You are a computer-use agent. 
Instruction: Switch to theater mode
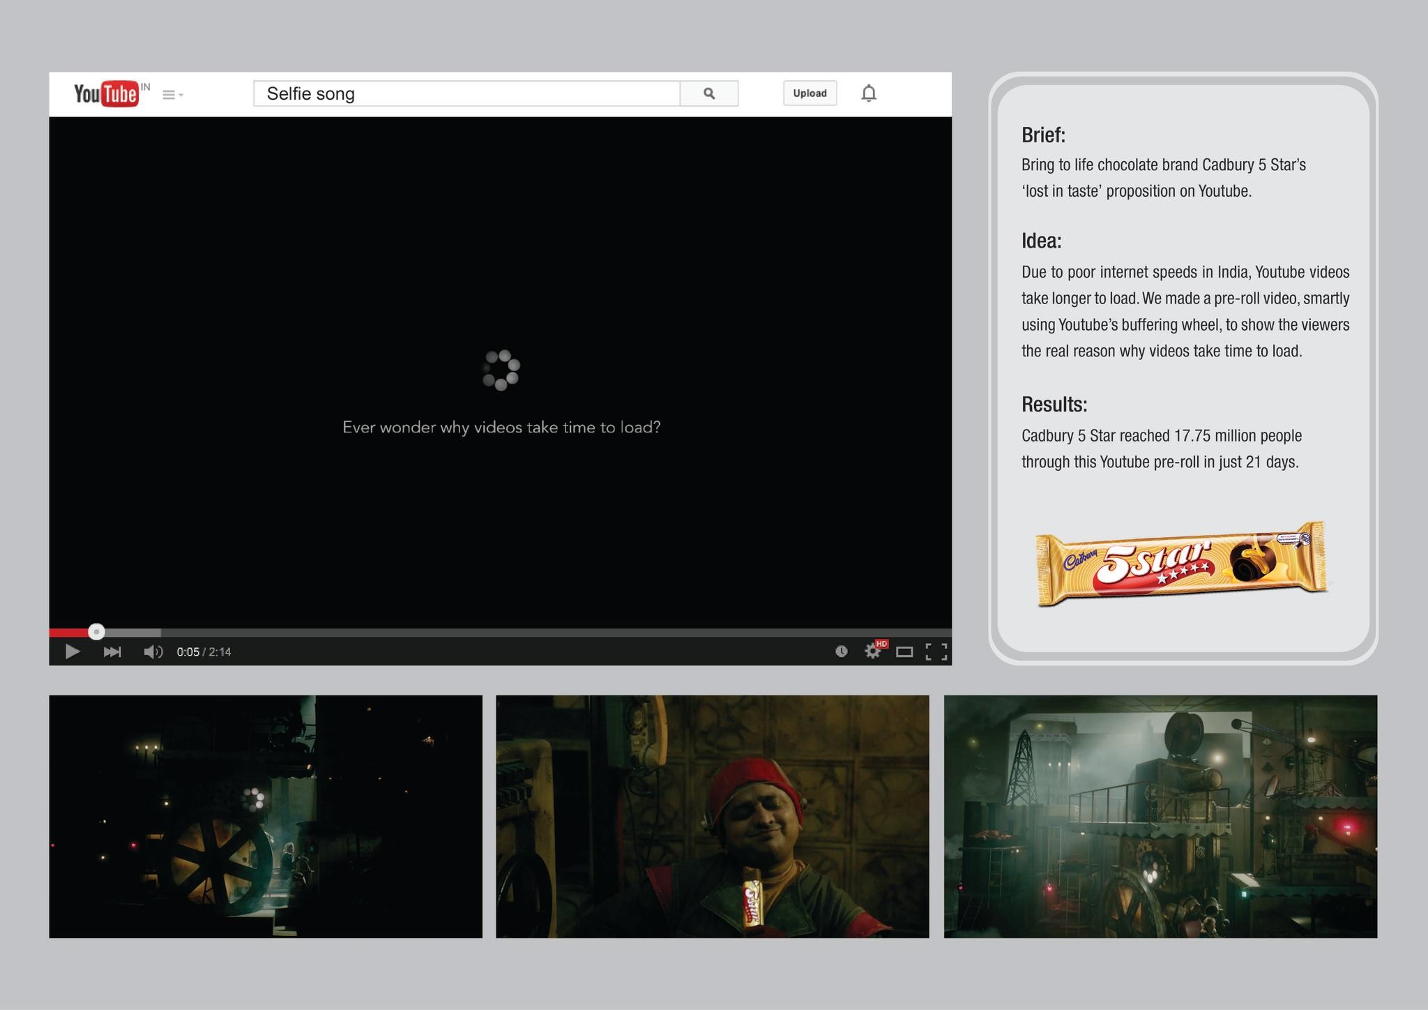904,652
